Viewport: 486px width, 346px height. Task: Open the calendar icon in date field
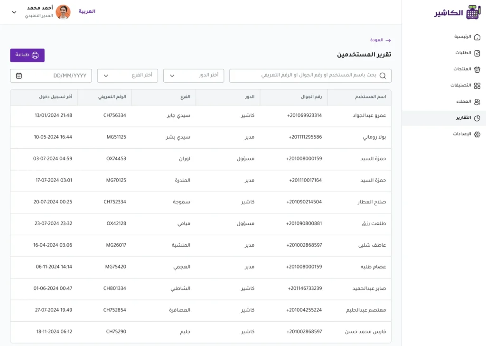pos(19,76)
